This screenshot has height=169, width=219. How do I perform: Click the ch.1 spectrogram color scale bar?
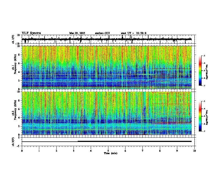pyautogui.click(x=200, y=71)
